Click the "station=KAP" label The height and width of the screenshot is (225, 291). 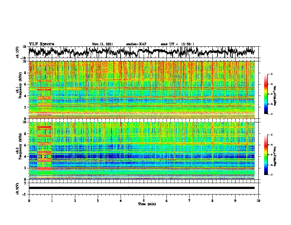(x=136, y=44)
